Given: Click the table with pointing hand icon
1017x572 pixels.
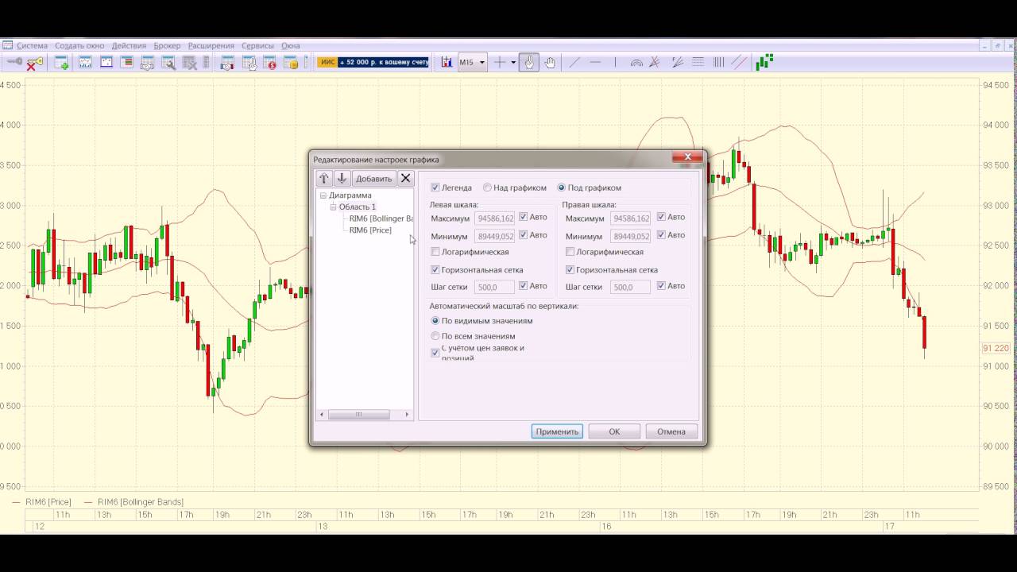Looking at the screenshot, I should tap(249, 63).
